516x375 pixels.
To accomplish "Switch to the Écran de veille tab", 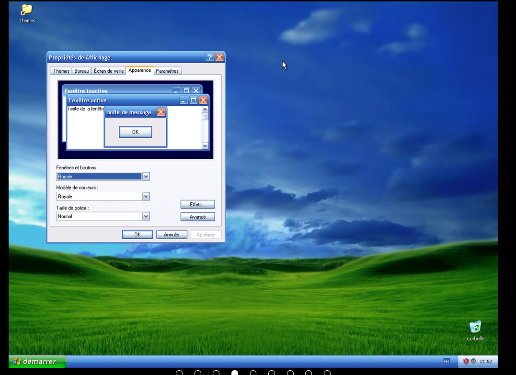I will click(109, 71).
